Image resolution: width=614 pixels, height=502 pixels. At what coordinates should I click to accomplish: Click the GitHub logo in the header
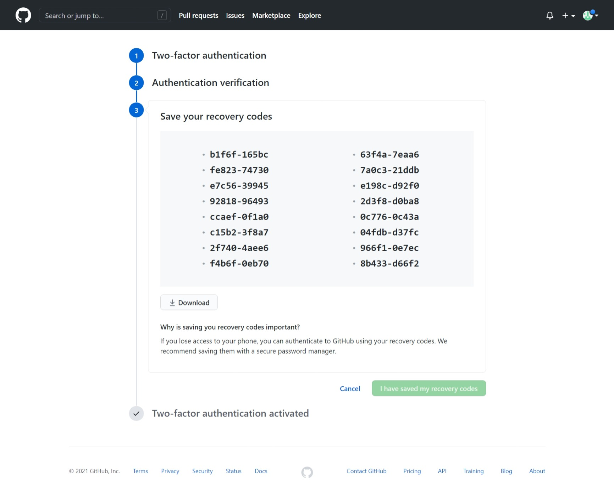click(x=23, y=15)
